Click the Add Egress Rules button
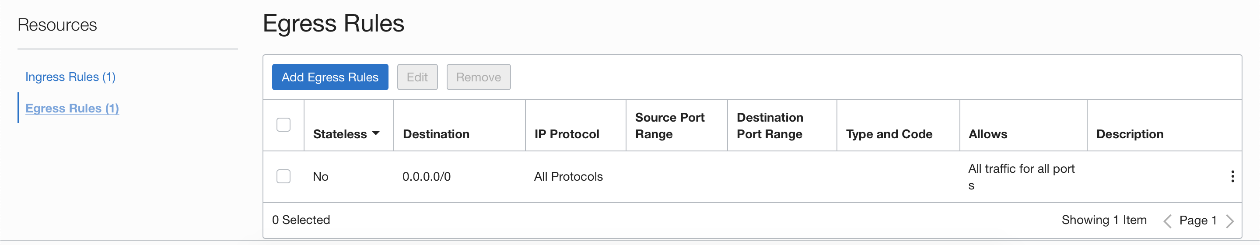This screenshot has height=245, width=1260. click(330, 77)
